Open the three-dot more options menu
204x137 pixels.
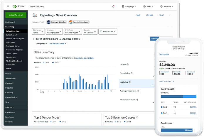pyautogui.click(x=170, y=15)
